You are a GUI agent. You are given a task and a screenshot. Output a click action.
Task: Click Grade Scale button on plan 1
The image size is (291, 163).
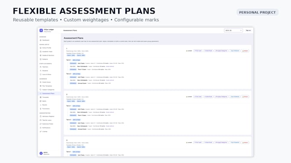(208, 51)
